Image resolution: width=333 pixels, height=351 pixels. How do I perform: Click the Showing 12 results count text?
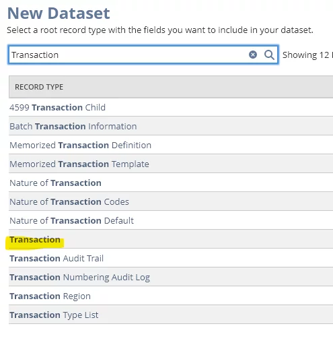[x=307, y=55]
